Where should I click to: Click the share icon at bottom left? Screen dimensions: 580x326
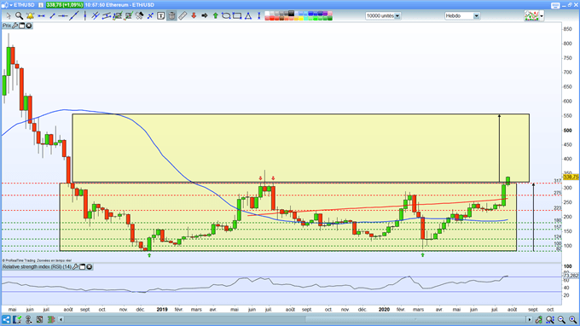coord(6,319)
